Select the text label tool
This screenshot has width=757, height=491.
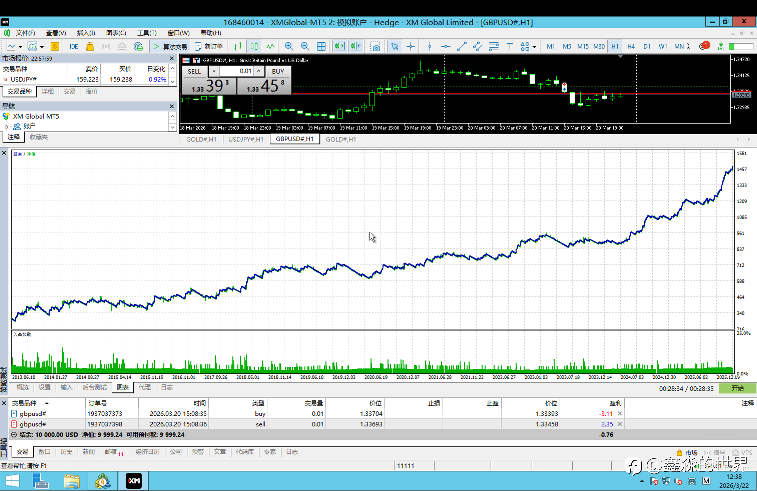point(509,46)
